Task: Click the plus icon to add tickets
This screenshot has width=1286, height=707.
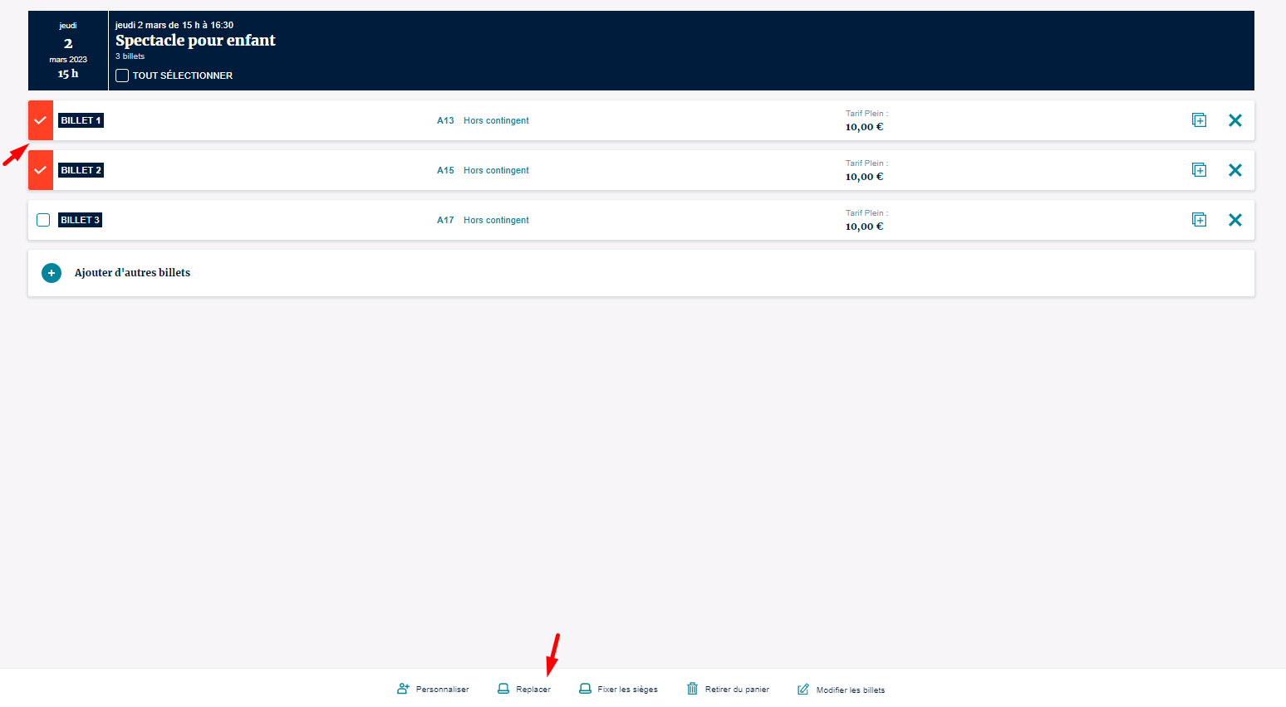Action: 52,273
